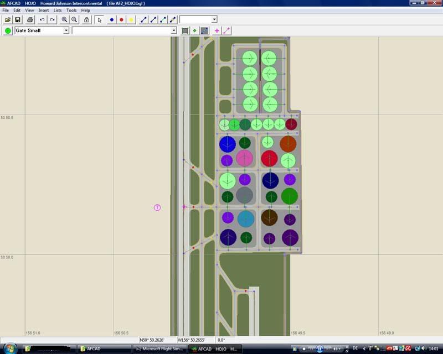Open the Insert menu
Viewport: 443px width, 354px height.
tap(44, 10)
